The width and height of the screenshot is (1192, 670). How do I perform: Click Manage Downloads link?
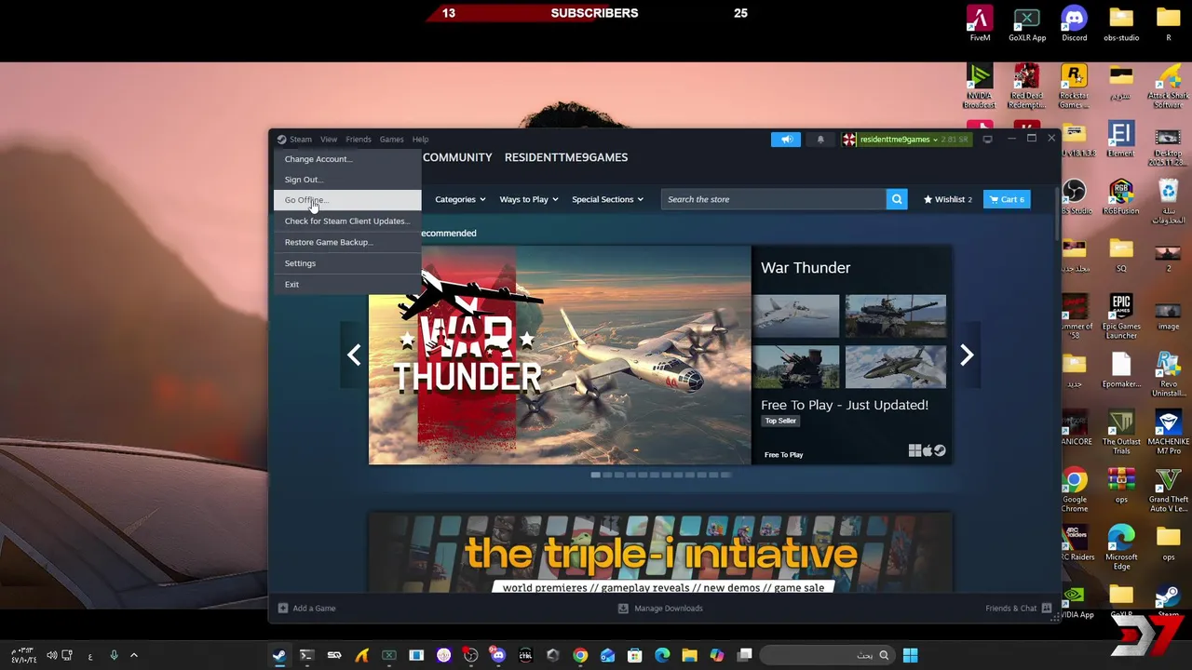tap(669, 609)
